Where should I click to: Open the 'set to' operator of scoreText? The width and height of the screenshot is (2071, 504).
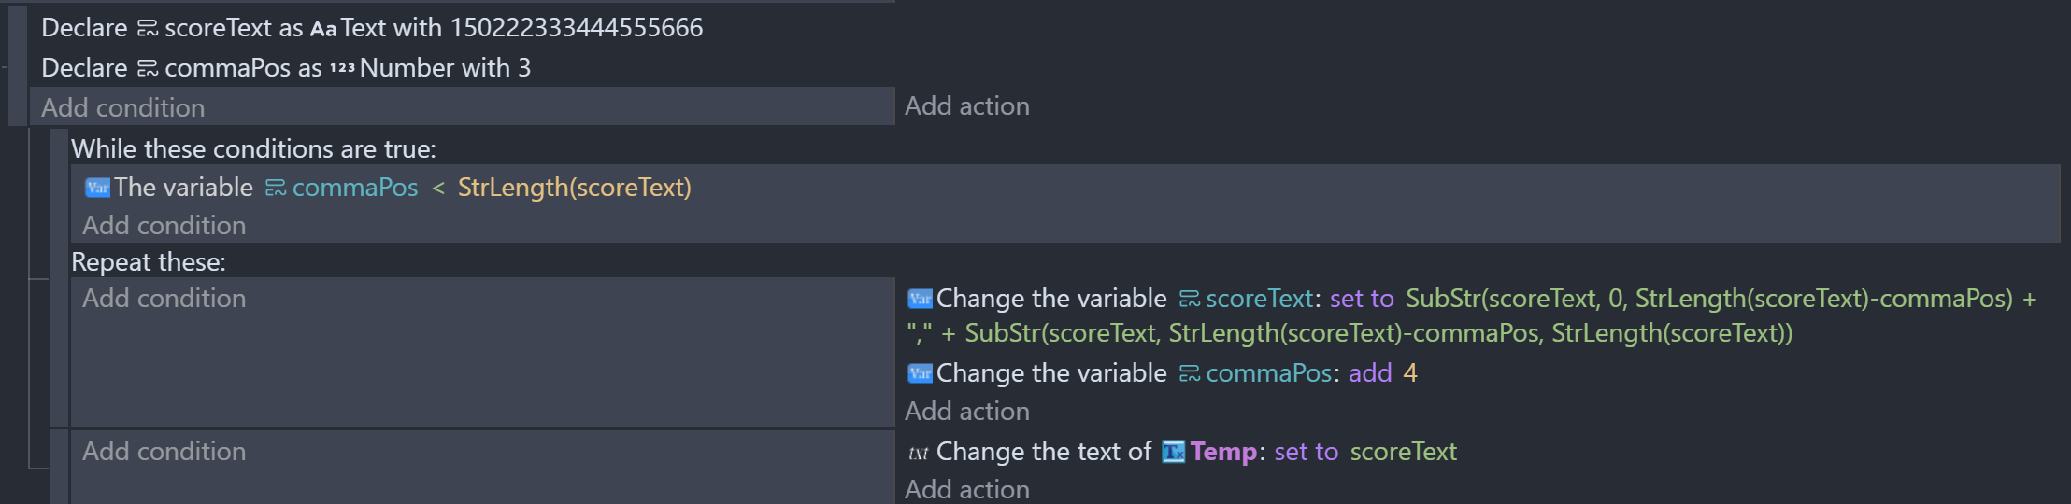[1362, 299]
